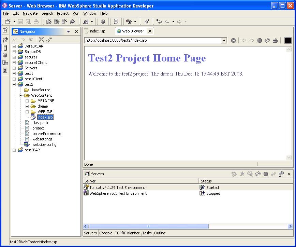The height and width of the screenshot is (247, 296).
Task: Open the Navigate menu
Action: 30,13
